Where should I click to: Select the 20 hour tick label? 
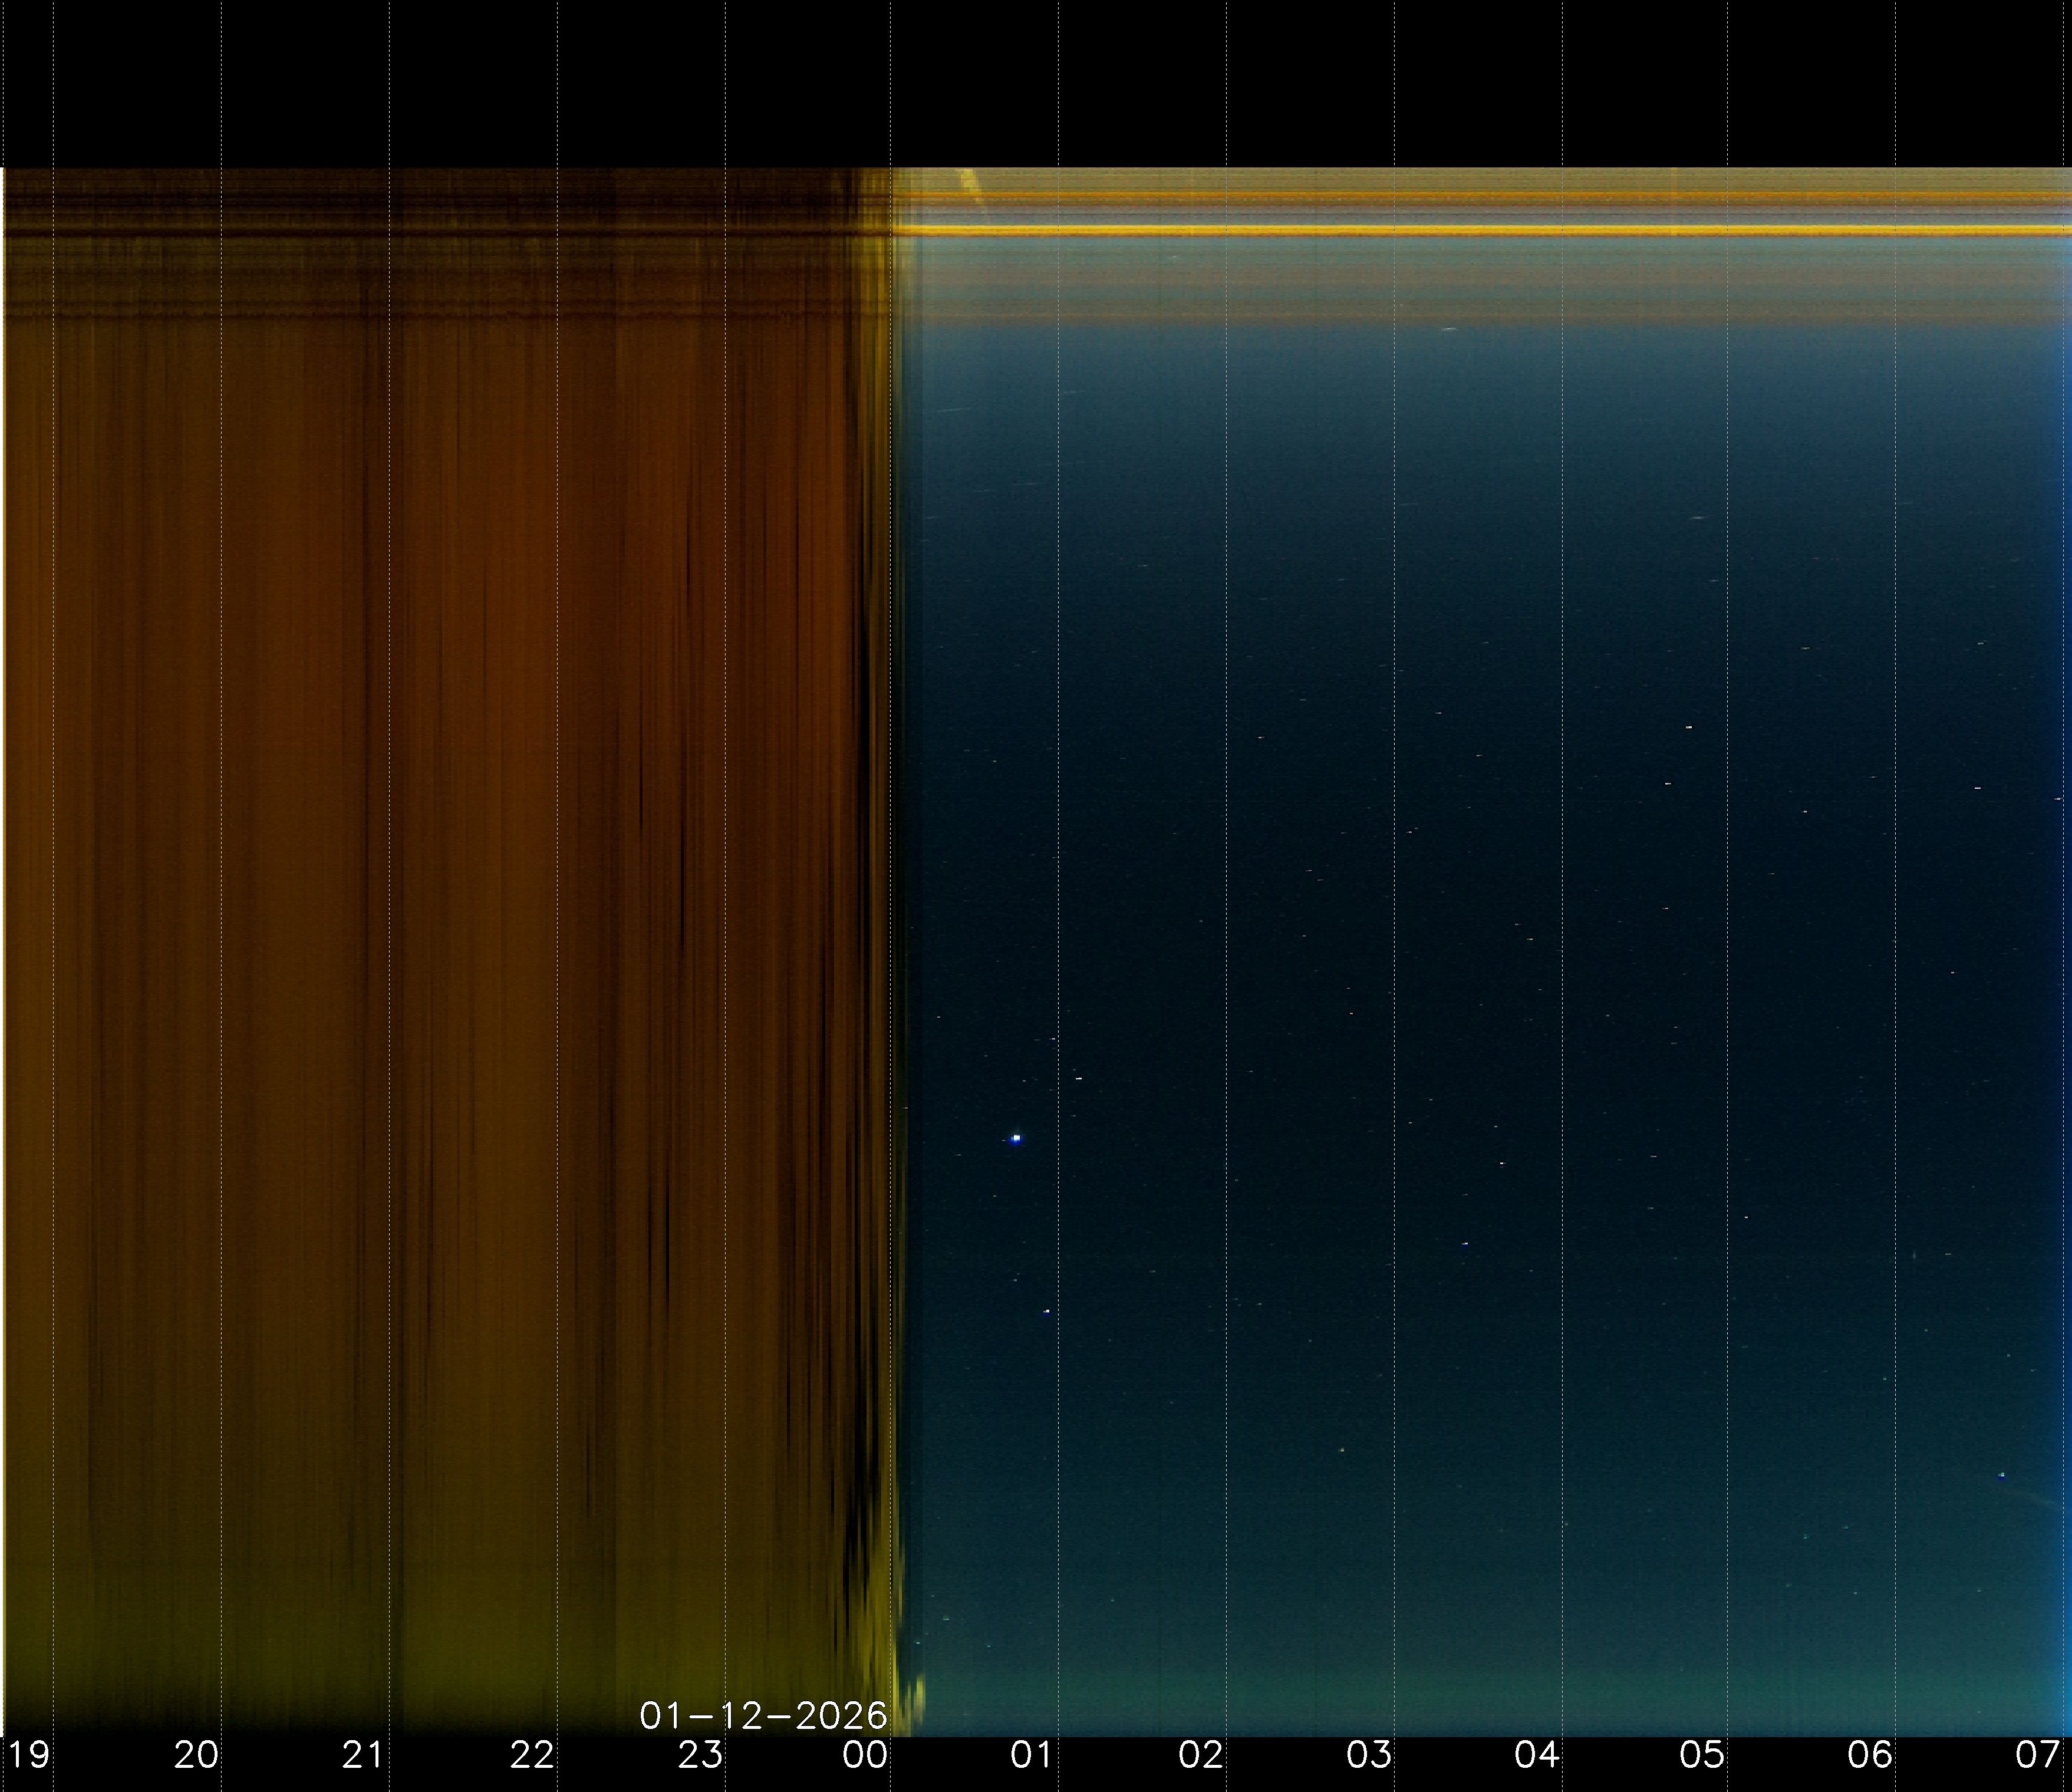coord(196,1755)
